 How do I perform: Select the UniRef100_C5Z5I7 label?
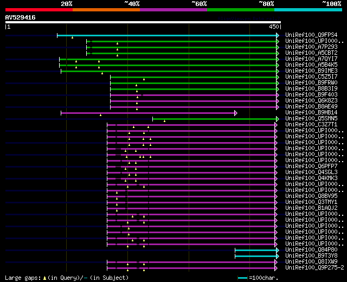[311, 76]
